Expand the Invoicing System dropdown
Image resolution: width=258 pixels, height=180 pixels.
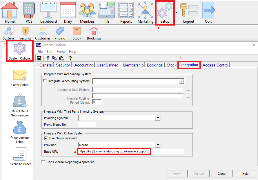[x=158, y=118]
